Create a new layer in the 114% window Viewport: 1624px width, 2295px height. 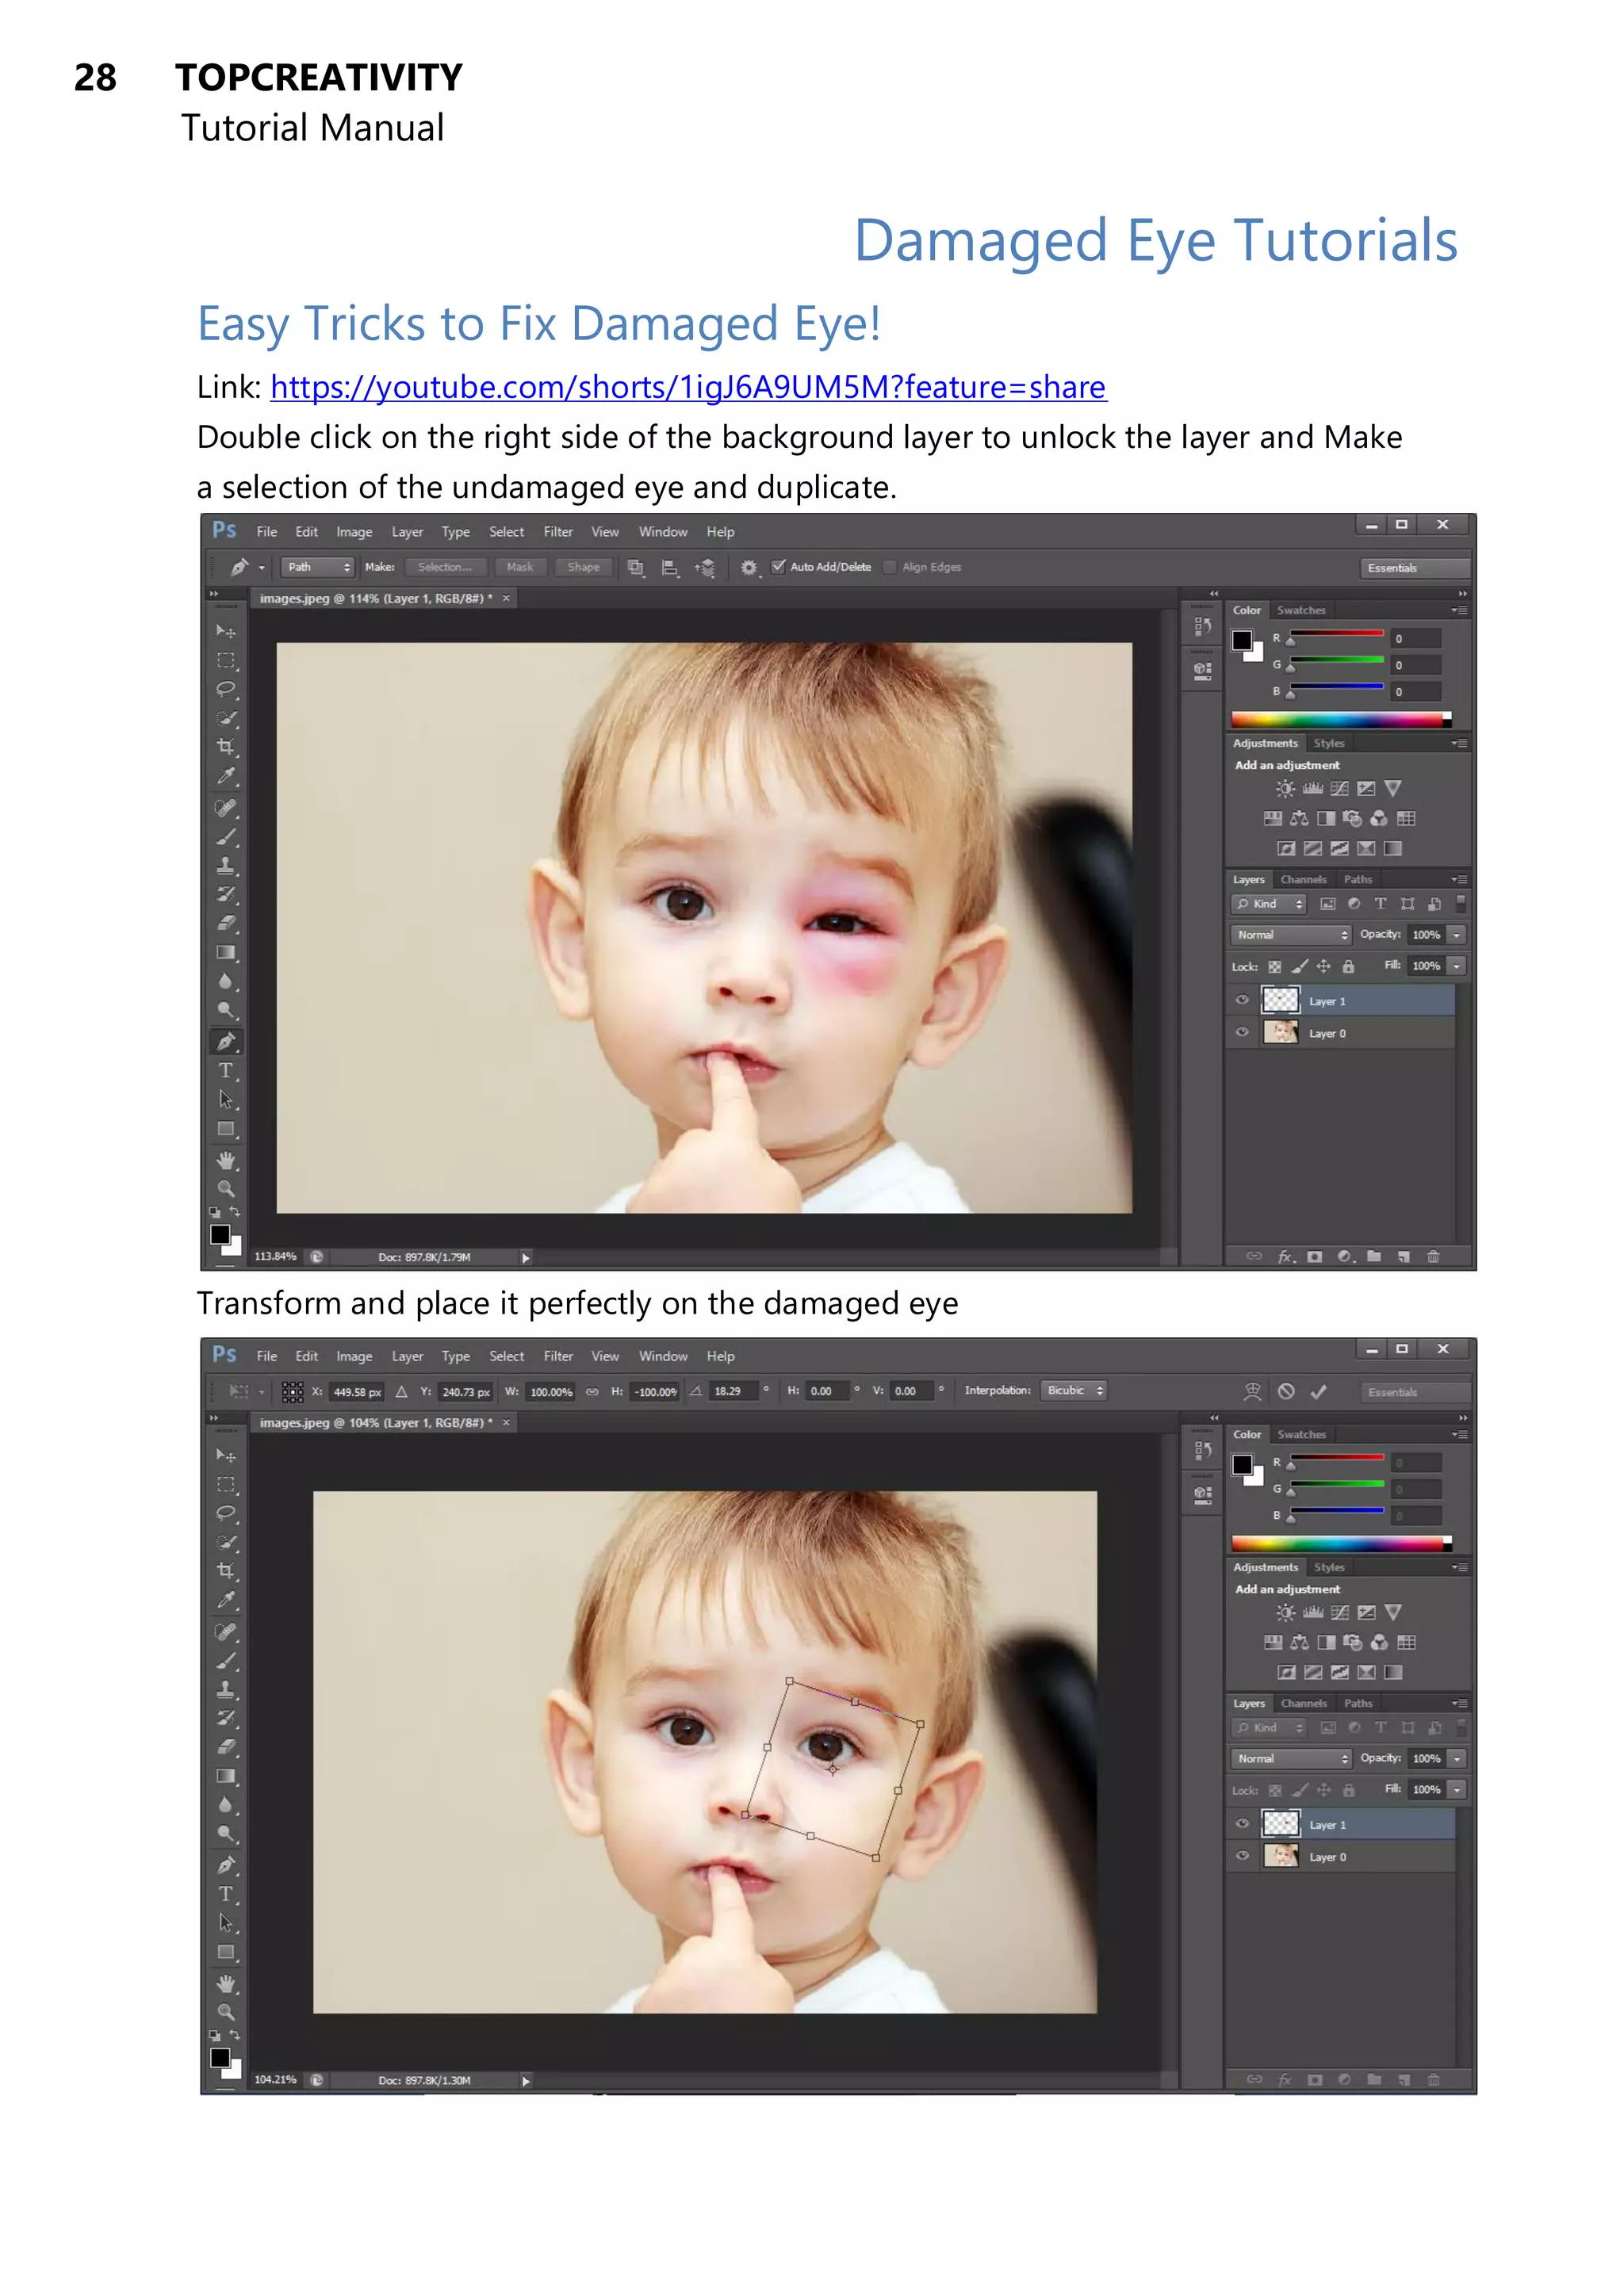(x=1403, y=1257)
